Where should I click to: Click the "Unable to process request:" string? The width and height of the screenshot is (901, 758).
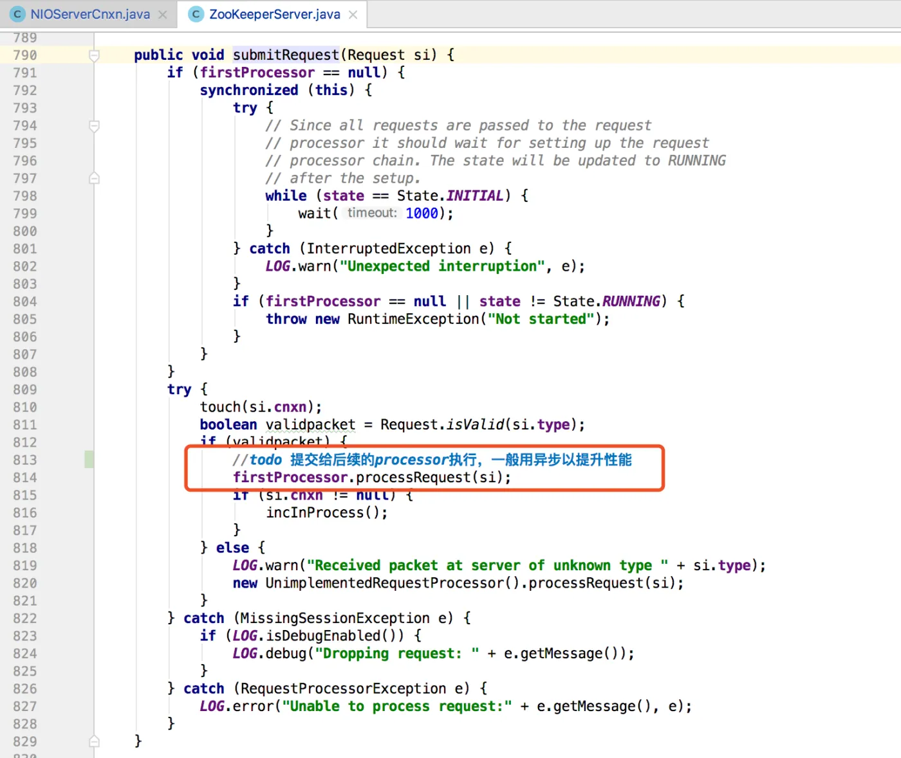pyautogui.click(x=397, y=707)
